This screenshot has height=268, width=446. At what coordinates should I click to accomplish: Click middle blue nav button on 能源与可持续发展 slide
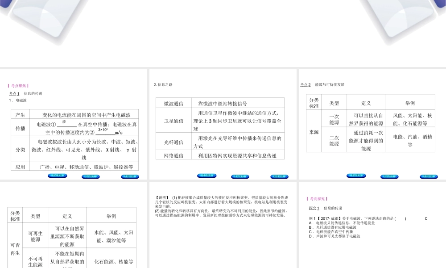tap(389, 176)
